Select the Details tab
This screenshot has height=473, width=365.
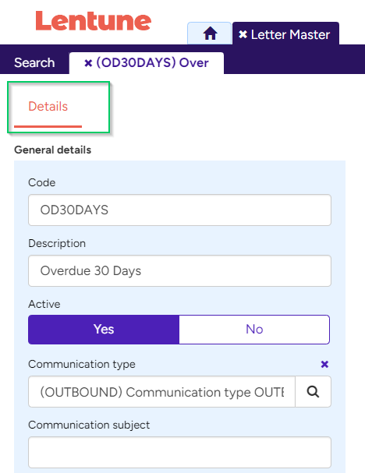pos(48,107)
